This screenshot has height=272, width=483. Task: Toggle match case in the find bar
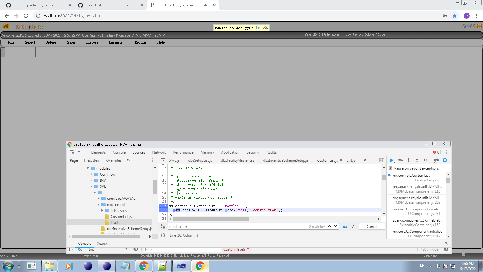tap(345, 226)
